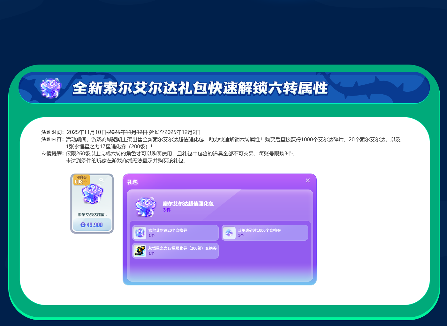
Task: Click the magnifier icon on shop item card
Action: (x=102, y=180)
